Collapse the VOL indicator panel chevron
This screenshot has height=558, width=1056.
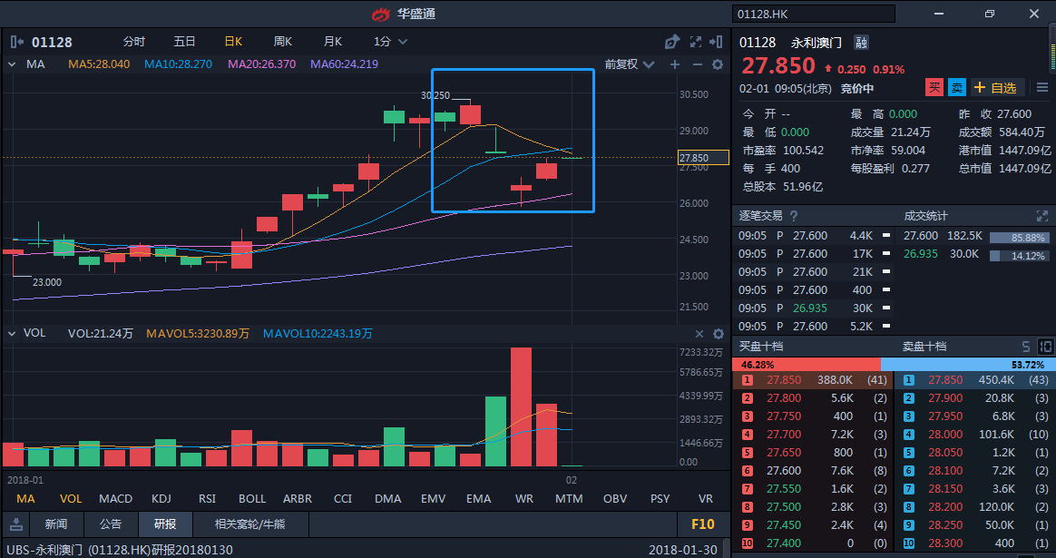point(12,334)
